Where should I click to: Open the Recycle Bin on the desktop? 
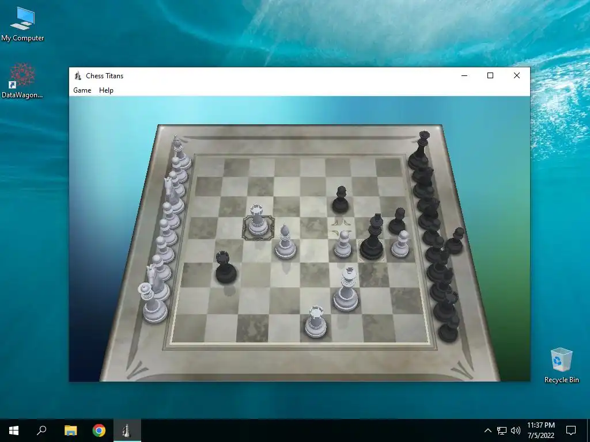[561, 365]
